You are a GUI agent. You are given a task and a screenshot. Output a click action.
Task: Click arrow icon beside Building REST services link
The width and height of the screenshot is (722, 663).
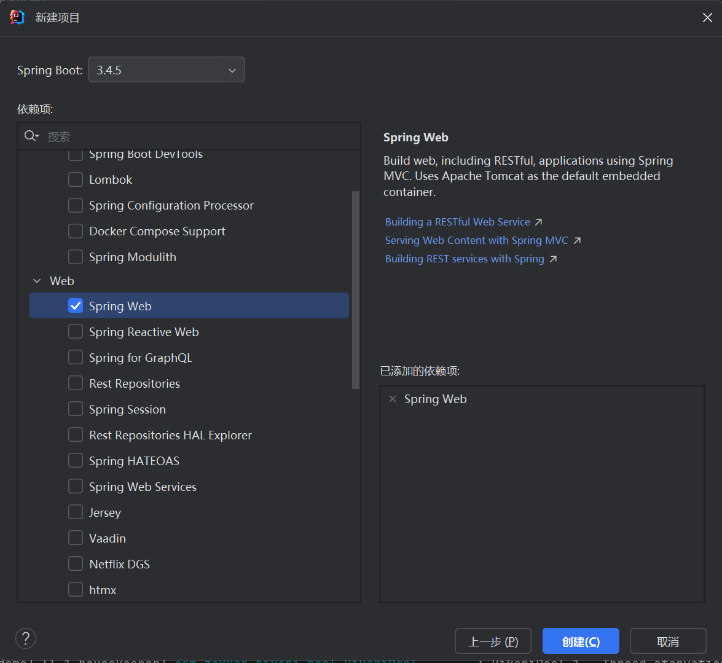click(553, 259)
